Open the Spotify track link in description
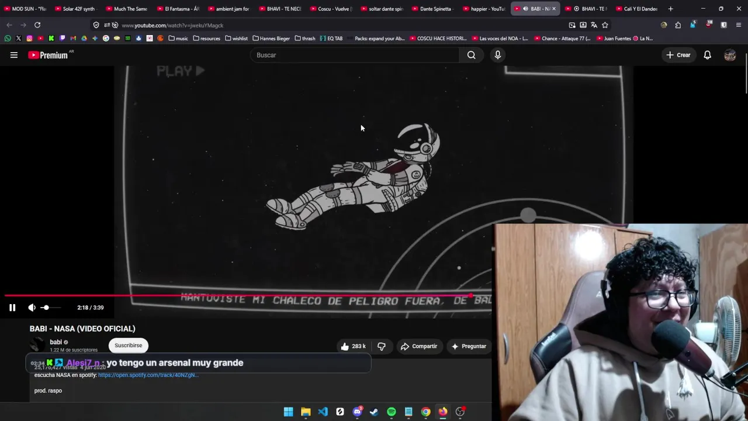The image size is (748, 421). (148, 375)
